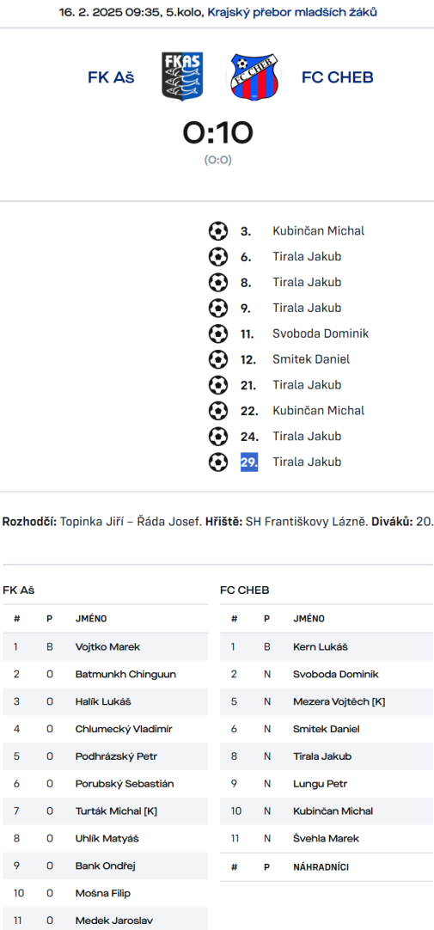Click the goal ball icon at minute 29
The height and width of the screenshot is (930, 434).
pyautogui.click(x=218, y=462)
